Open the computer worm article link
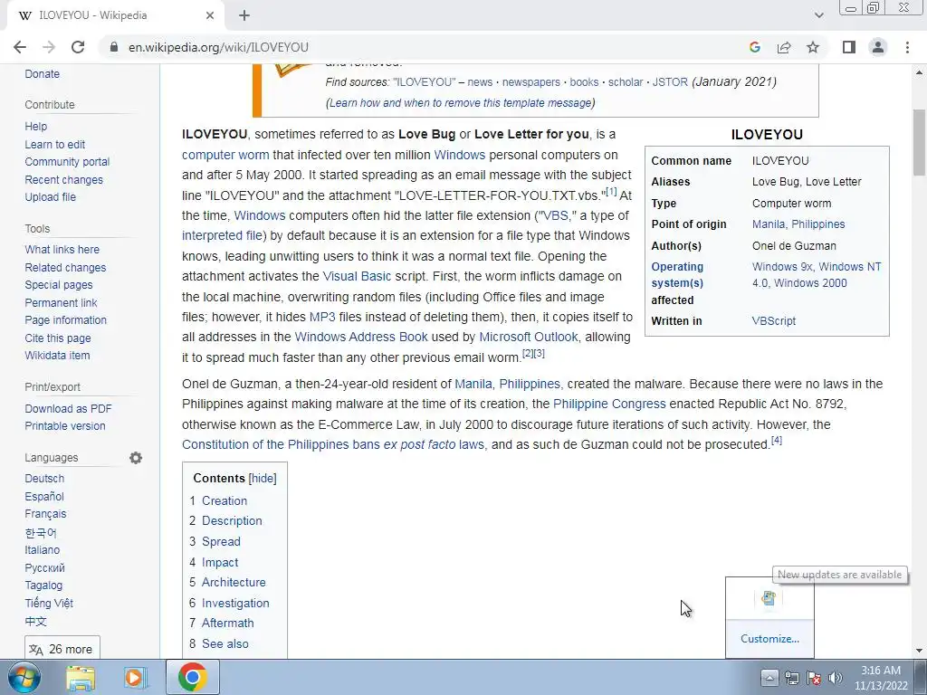Image resolution: width=927 pixels, height=695 pixels. 225,155
